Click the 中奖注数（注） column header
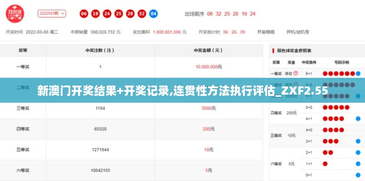This screenshot has width=365, height=181. point(100,50)
